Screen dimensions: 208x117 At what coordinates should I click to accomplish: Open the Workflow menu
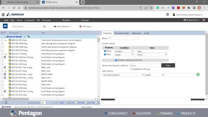click(x=66, y=20)
